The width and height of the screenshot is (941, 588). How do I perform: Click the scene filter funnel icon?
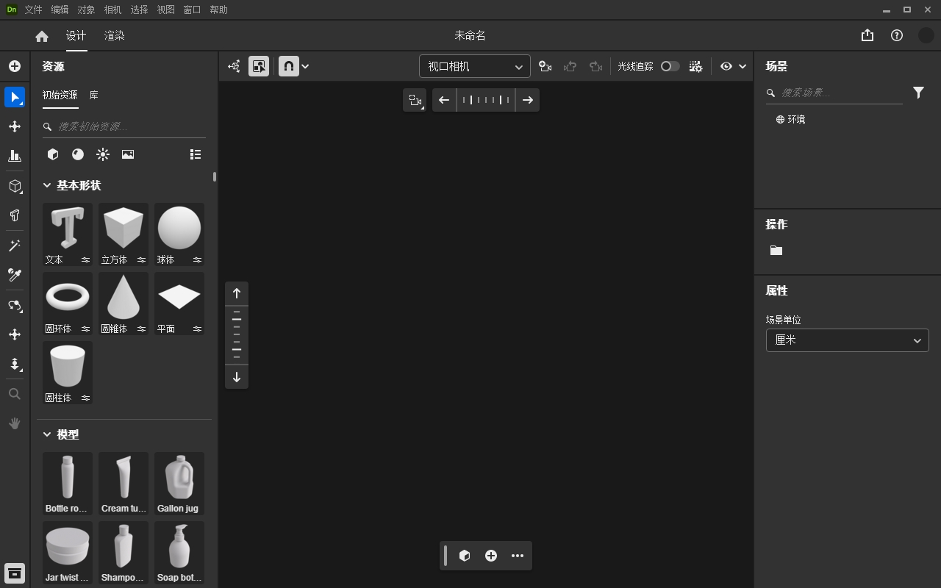point(917,93)
